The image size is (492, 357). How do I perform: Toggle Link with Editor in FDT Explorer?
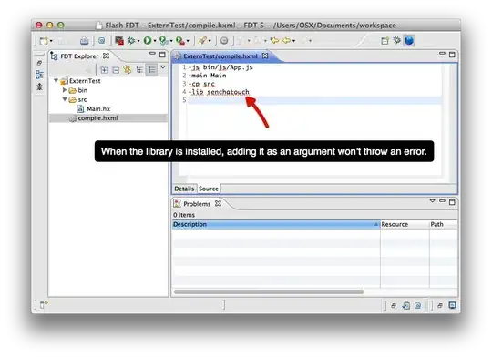point(128,69)
